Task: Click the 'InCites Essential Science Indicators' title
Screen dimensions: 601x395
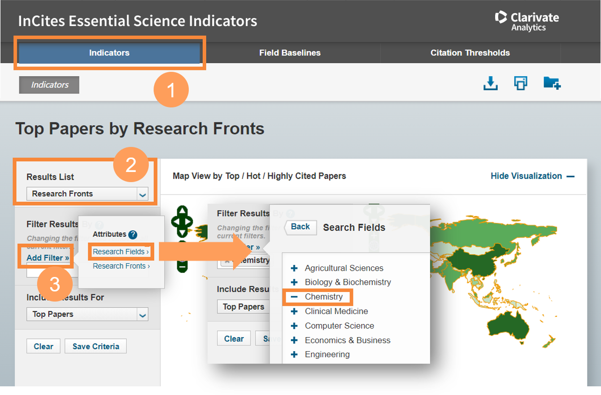Action: 138,21
